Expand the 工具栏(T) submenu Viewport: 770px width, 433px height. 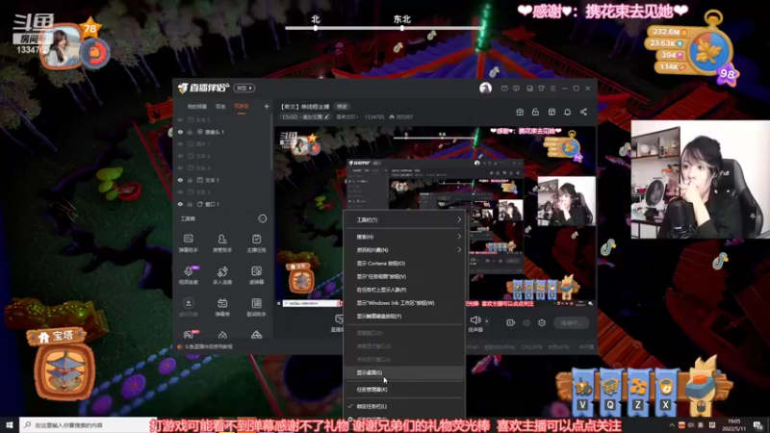click(x=404, y=220)
